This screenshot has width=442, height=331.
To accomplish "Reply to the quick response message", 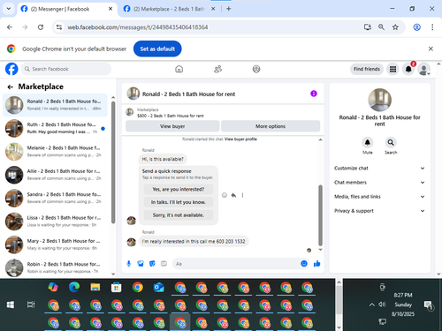I will coord(233,195).
